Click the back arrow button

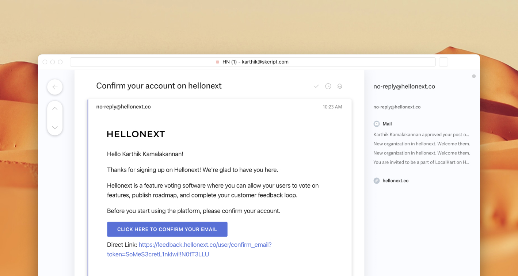click(x=55, y=87)
